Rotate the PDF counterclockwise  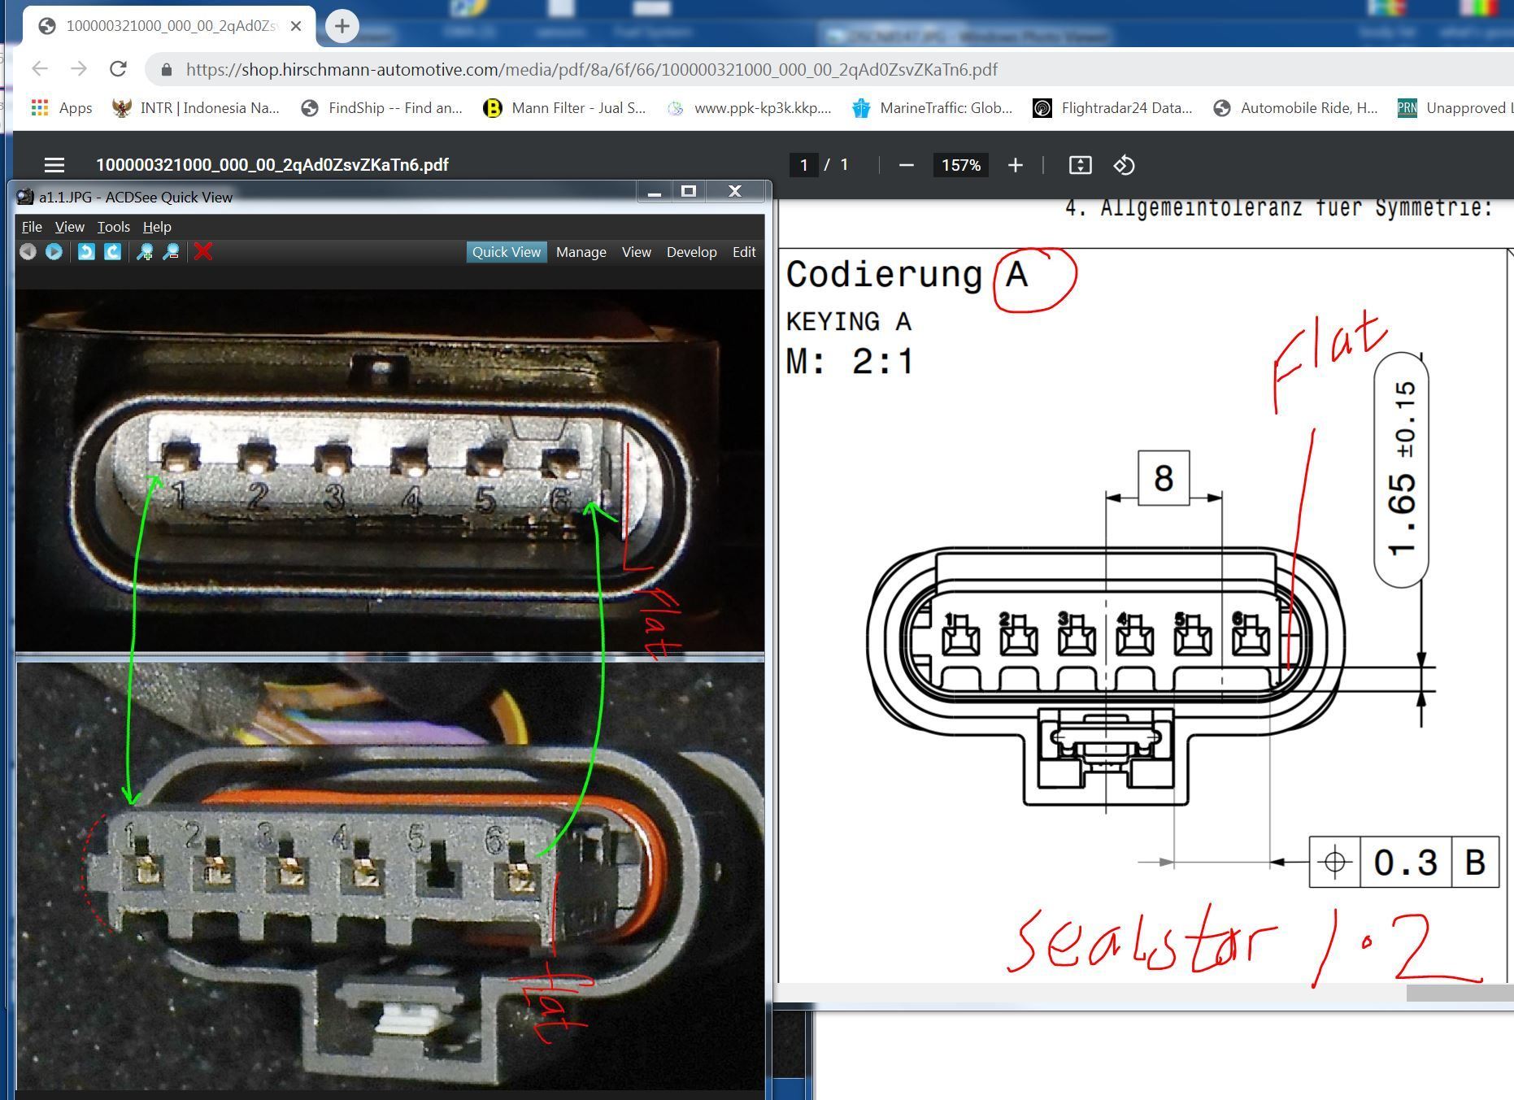click(1124, 165)
